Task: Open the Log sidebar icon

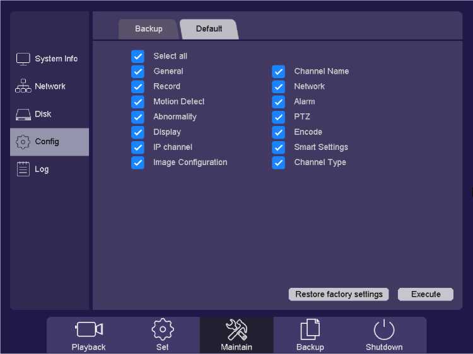Action: [x=23, y=169]
